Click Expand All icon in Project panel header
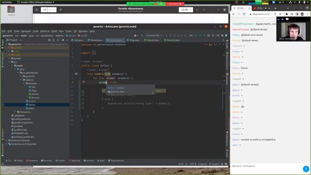The width and height of the screenshot is (311, 175). 53,40
